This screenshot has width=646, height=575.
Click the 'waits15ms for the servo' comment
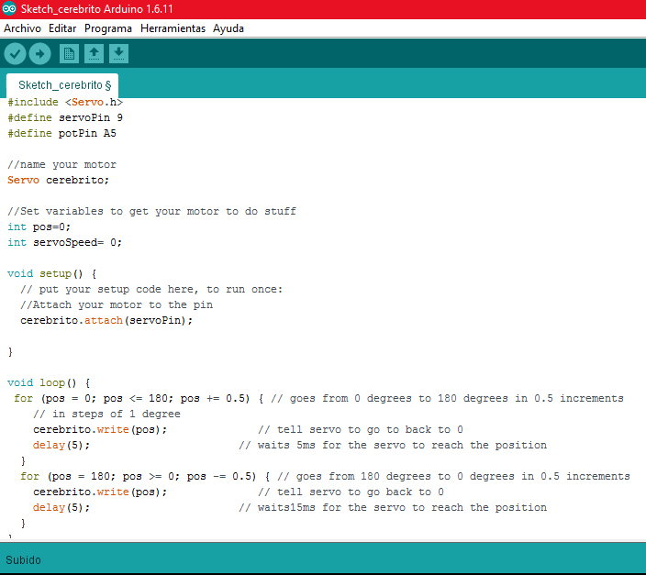pos(393,508)
